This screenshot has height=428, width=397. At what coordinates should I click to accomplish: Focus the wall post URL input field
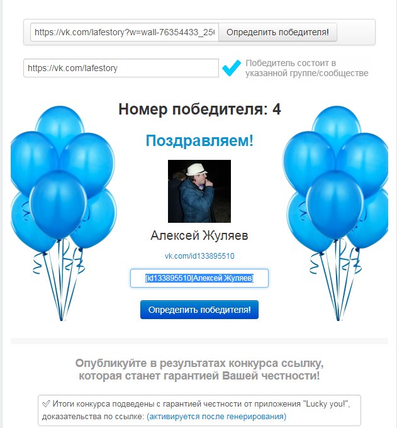point(125,32)
